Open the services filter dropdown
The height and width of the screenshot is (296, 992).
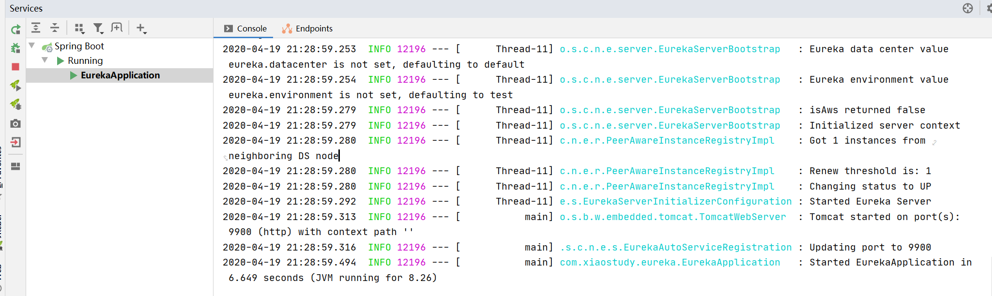(98, 29)
